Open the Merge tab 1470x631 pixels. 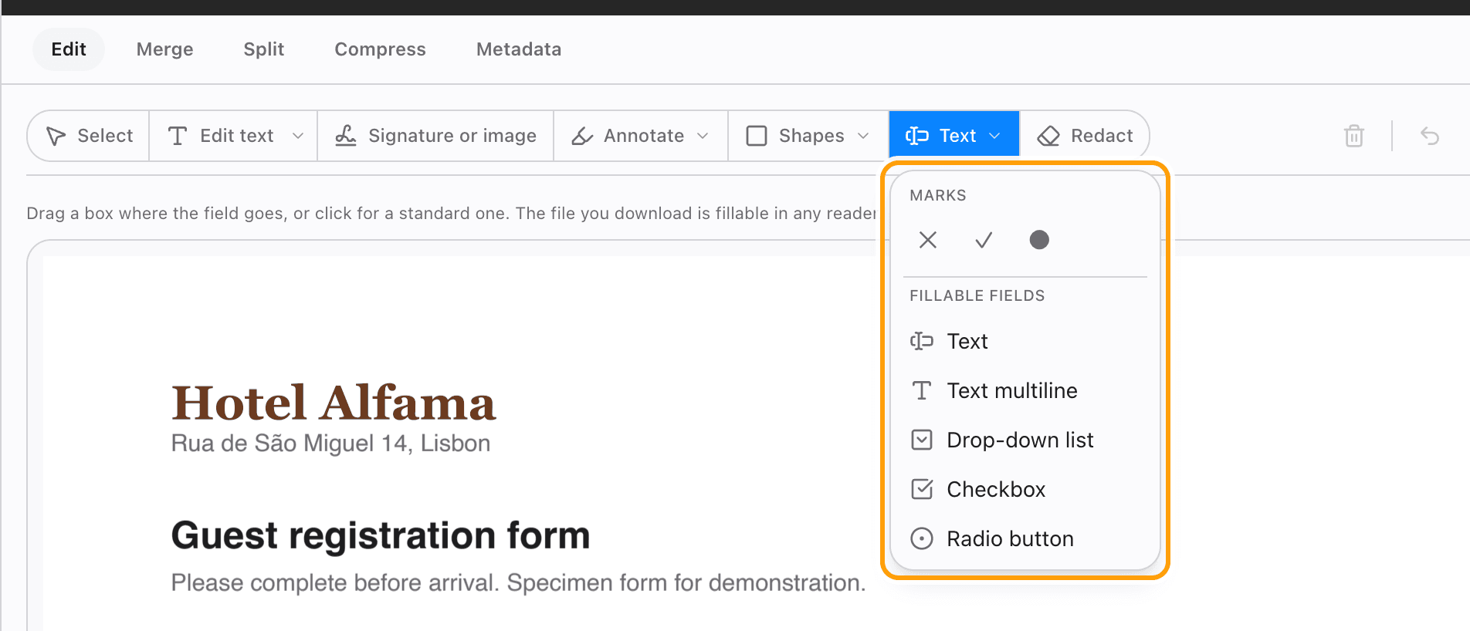[164, 49]
